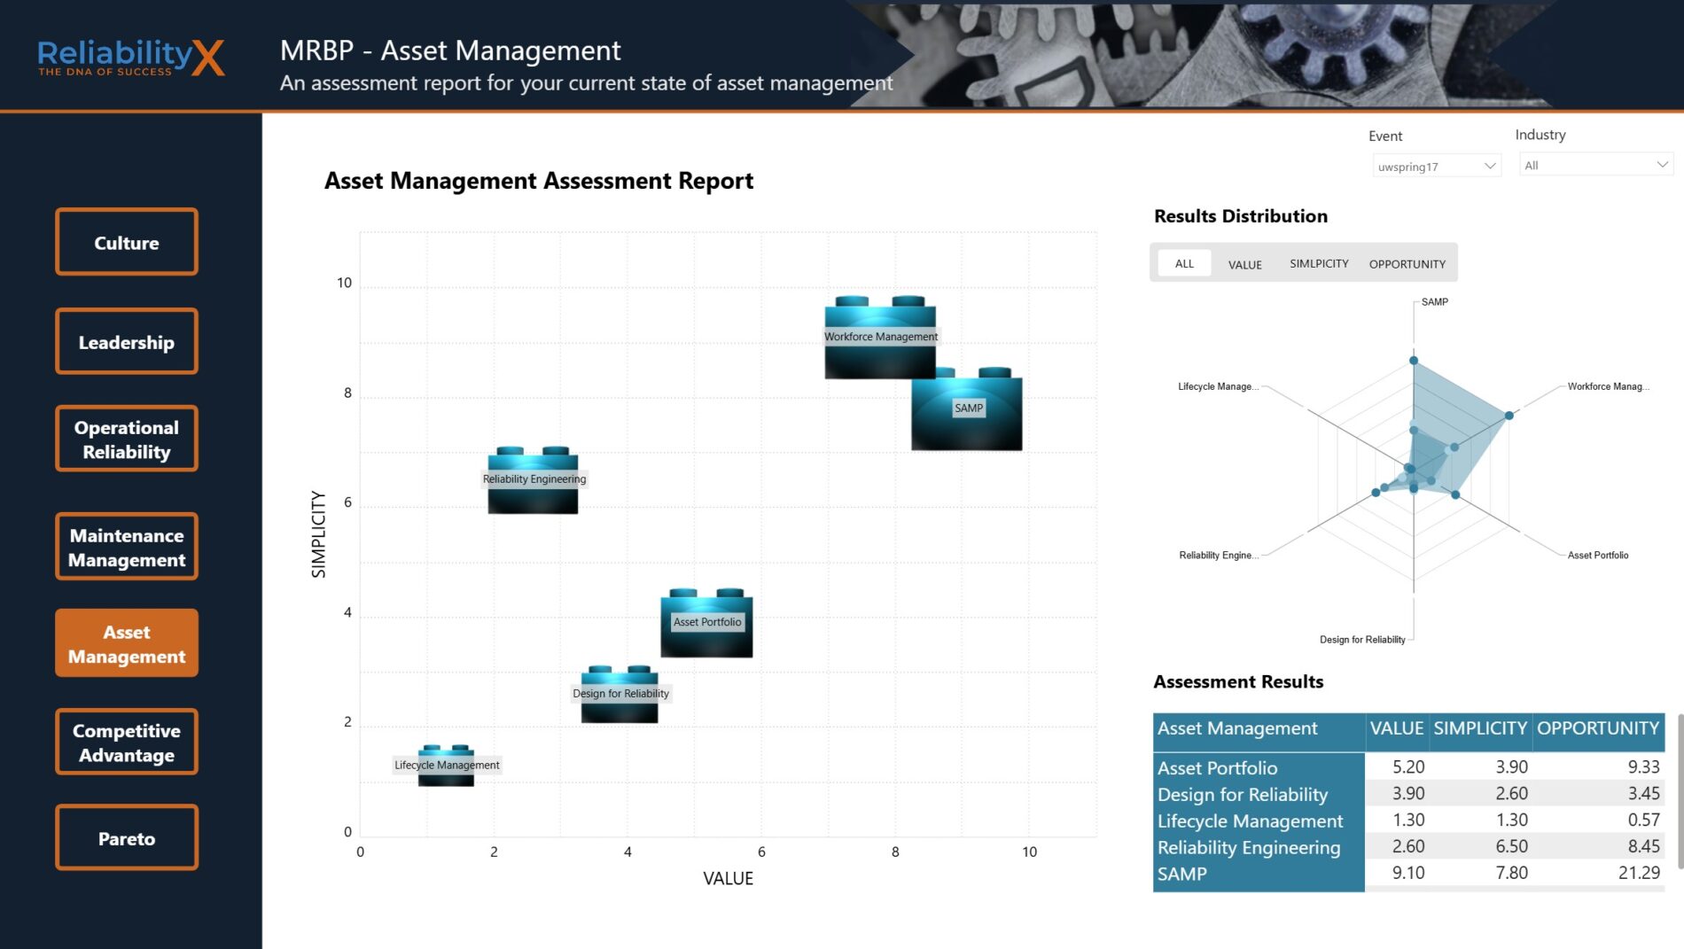Viewport: 1684px width, 949px height.
Task: Go to Maintenance Management section
Action: pyautogui.click(x=127, y=548)
